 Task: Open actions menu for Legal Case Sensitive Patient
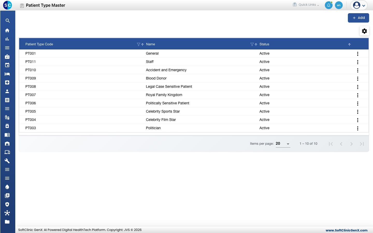click(x=358, y=87)
